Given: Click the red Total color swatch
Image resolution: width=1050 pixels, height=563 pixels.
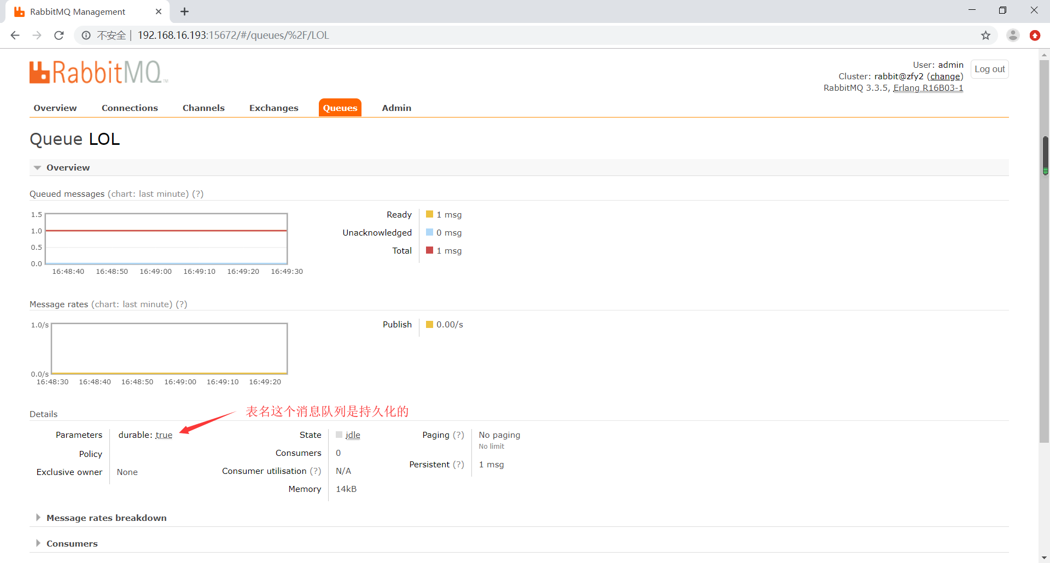Looking at the screenshot, I should pyautogui.click(x=429, y=250).
